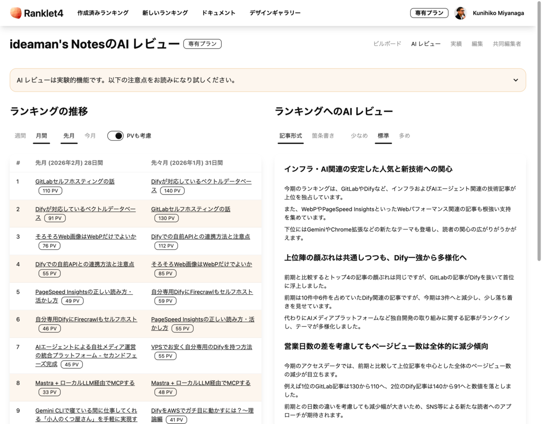
Task: Switch to the 週間 ranking tab
Action: click(x=20, y=135)
